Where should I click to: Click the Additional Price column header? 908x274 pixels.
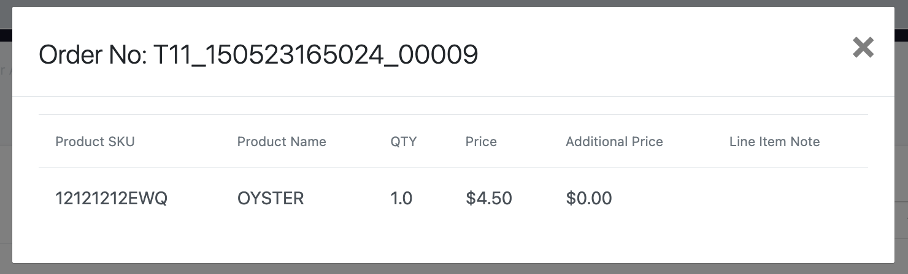click(614, 142)
